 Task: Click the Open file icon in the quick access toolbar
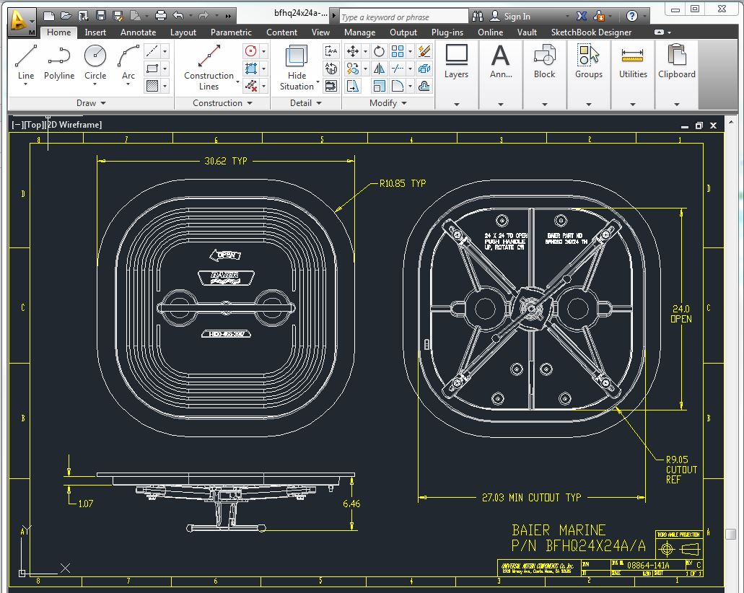pos(66,16)
